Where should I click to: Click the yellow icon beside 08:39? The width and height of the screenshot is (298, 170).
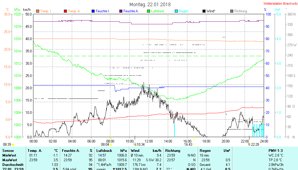[x=13, y=145]
